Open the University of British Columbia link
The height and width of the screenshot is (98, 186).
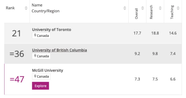point(59,50)
